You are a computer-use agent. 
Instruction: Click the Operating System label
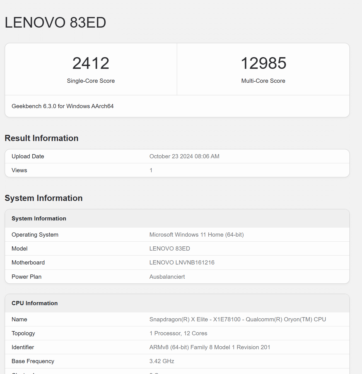pyautogui.click(x=35, y=235)
